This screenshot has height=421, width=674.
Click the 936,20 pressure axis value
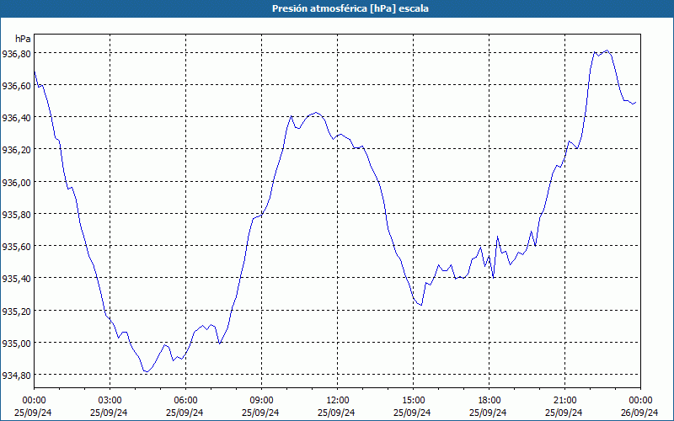[x=16, y=151]
